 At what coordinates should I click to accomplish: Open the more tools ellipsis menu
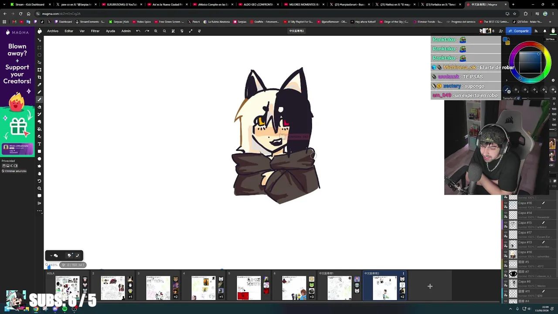click(x=39, y=211)
